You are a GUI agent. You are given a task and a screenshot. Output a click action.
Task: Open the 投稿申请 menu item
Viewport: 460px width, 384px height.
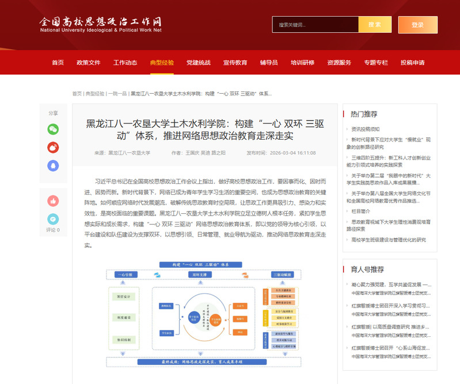pyautogui.click(x=412, y=63)
